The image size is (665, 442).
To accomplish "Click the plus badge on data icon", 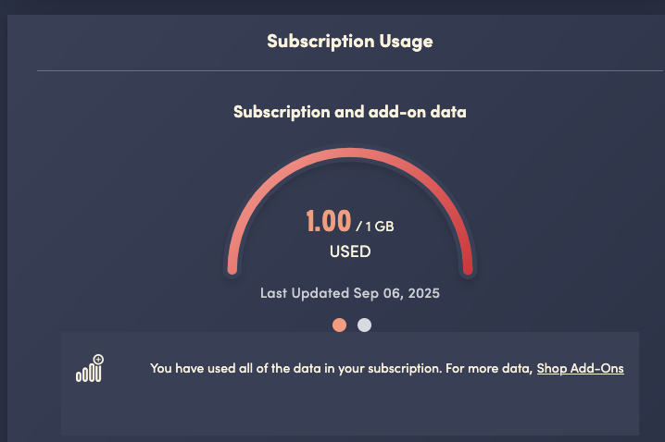I will coord(98,359).
